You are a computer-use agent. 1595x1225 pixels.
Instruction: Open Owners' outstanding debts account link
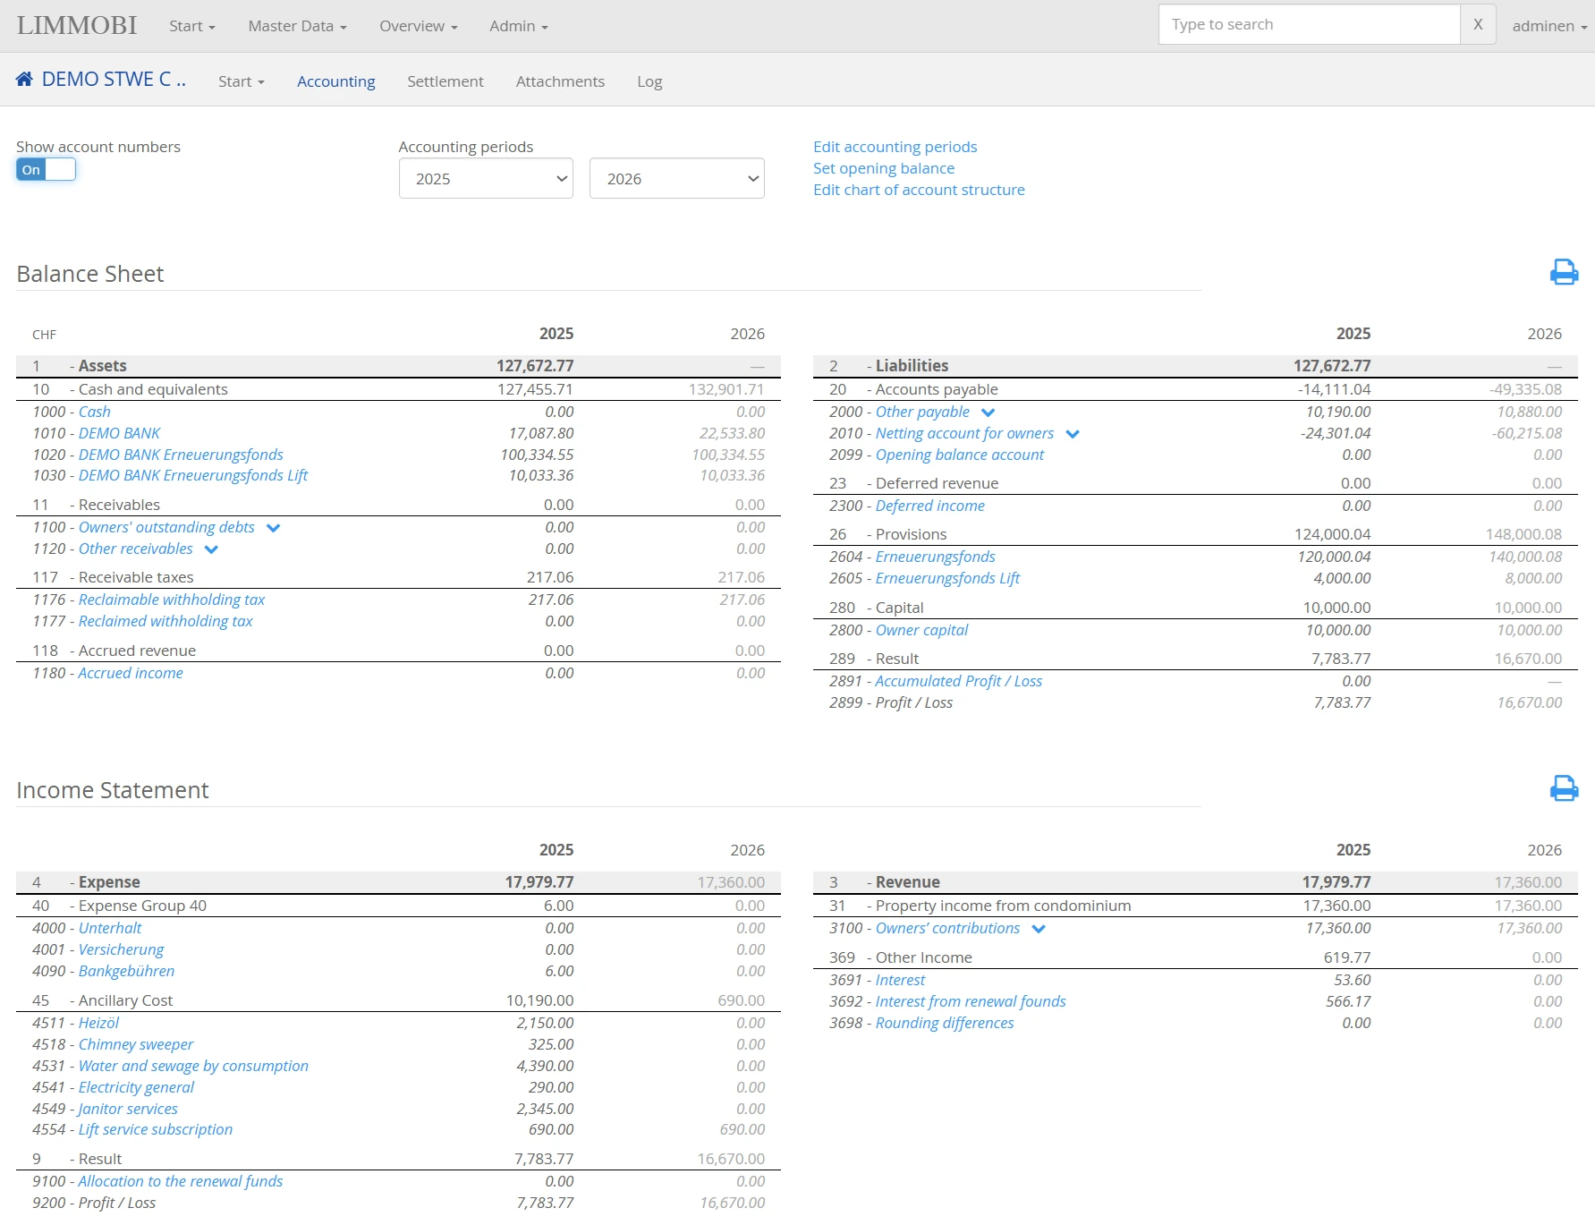pos(166,527)
